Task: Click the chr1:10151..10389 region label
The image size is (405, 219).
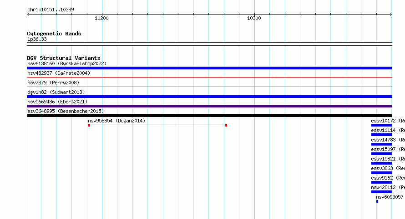Action: (51, 10)
